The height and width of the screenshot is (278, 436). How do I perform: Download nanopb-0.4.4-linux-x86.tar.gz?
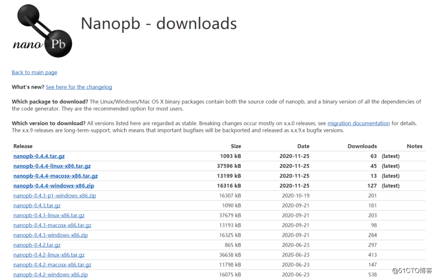52,166
